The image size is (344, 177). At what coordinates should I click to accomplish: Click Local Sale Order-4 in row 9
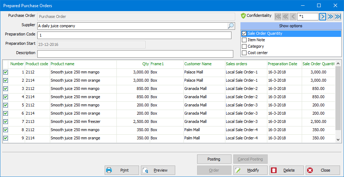click(x=242, y=138)
